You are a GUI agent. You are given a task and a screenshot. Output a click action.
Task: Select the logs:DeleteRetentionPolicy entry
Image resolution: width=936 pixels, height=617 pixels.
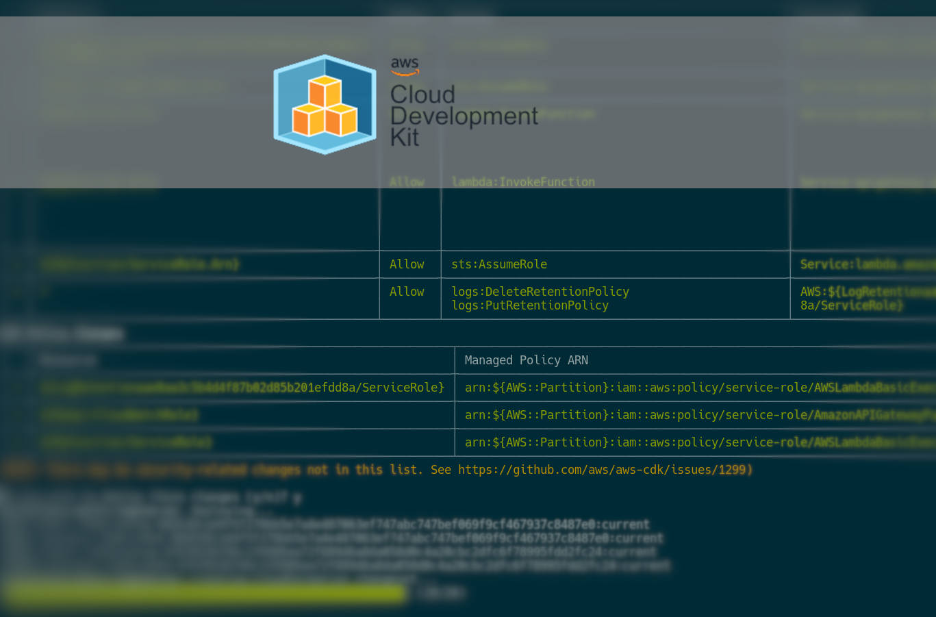click(540, 292)
